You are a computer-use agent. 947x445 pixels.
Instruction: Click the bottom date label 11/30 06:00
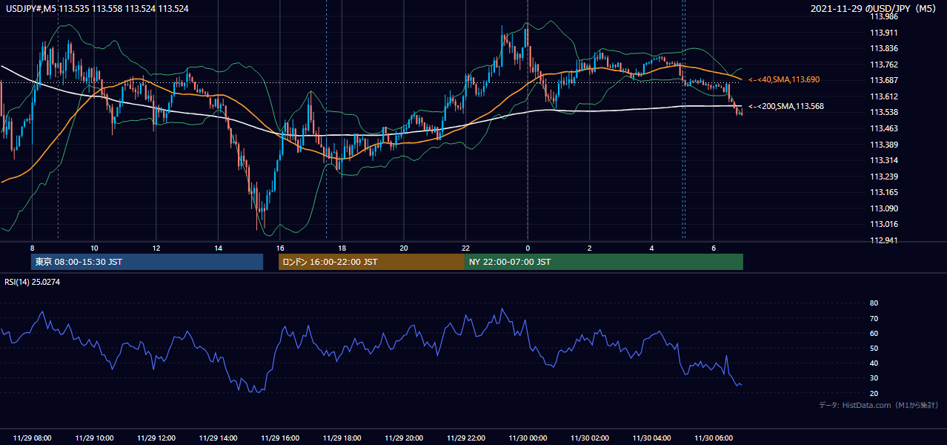click(x=714, y=438)
